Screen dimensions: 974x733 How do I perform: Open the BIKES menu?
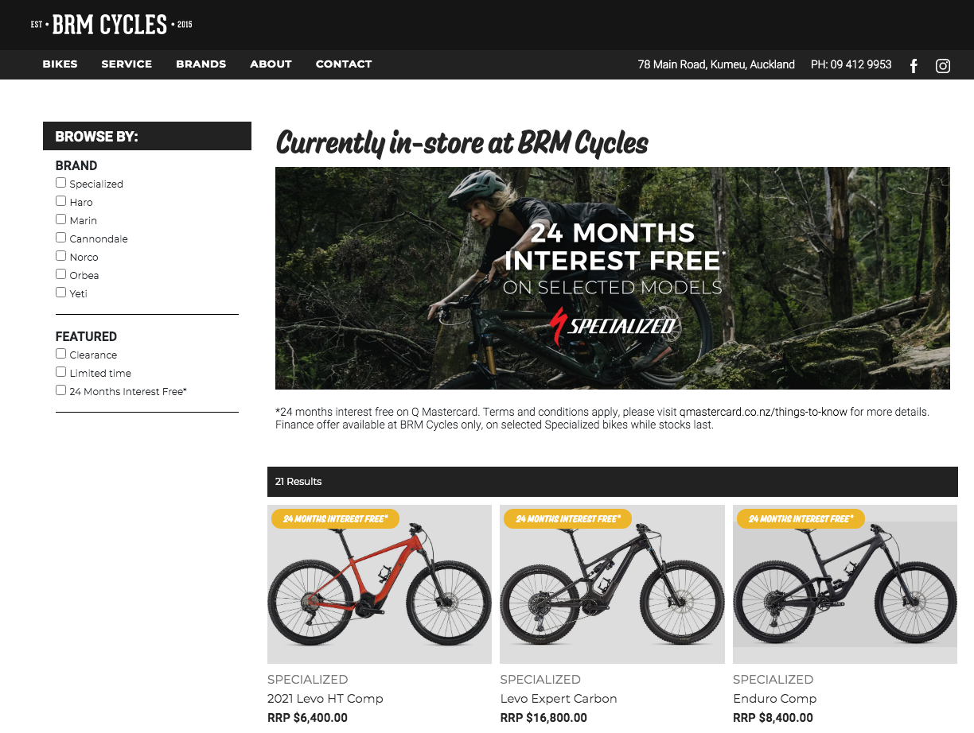coord(60,64)
